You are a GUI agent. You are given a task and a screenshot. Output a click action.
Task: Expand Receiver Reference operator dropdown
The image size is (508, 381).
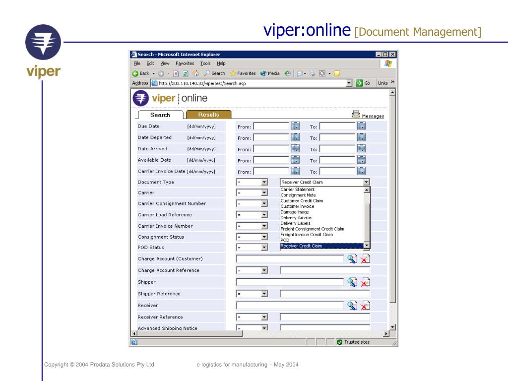(x=264, y=317)
